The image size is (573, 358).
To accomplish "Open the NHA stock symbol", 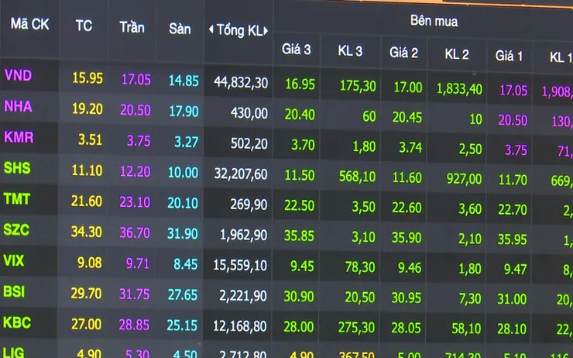I will pos(19,106).
